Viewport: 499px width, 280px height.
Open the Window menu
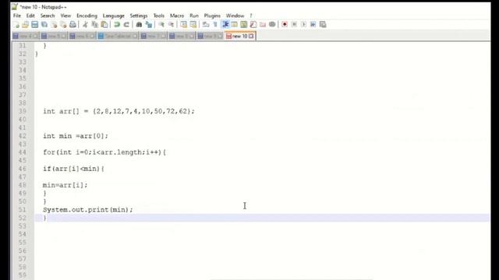tap(235, 16)
